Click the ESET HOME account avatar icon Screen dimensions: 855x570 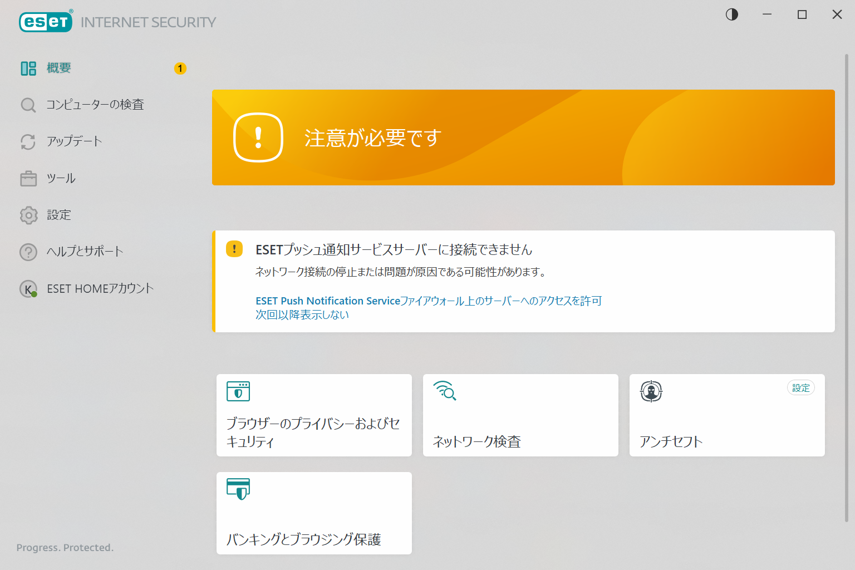28,289
